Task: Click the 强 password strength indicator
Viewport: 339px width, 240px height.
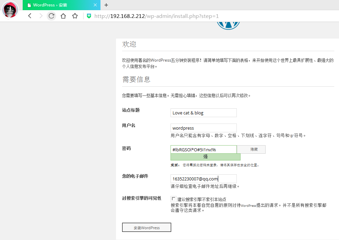Action: coord(205,157)
